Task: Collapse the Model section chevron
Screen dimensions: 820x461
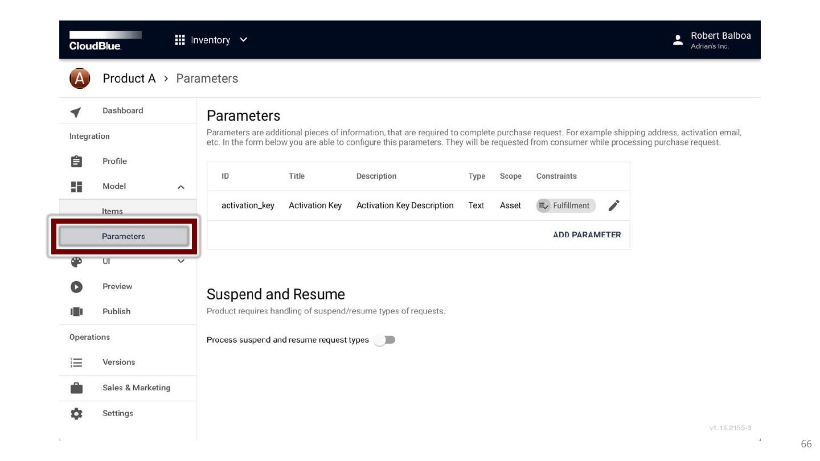Action: [x=181, y=187]
